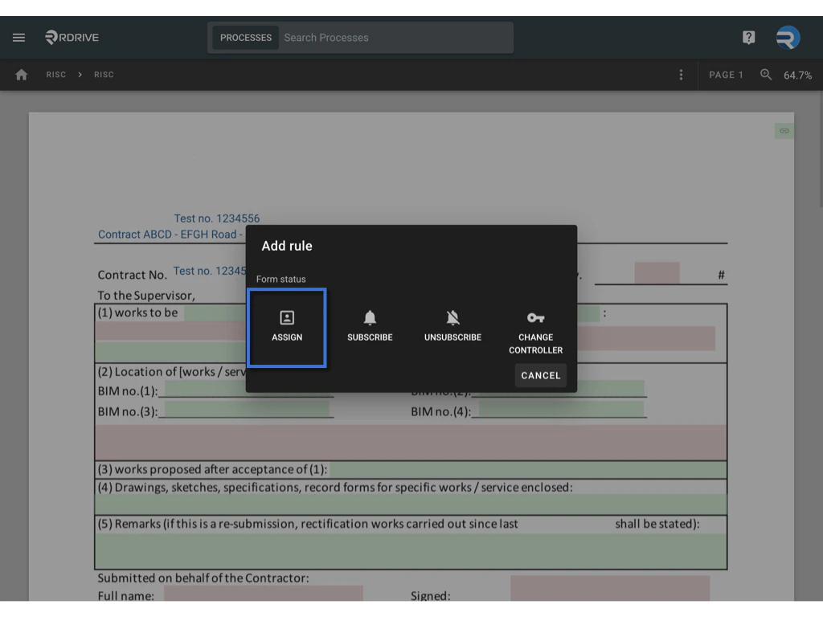Adjust the 64.7% zoom level control
Screen dimensions: 823x617
[796, 74]
